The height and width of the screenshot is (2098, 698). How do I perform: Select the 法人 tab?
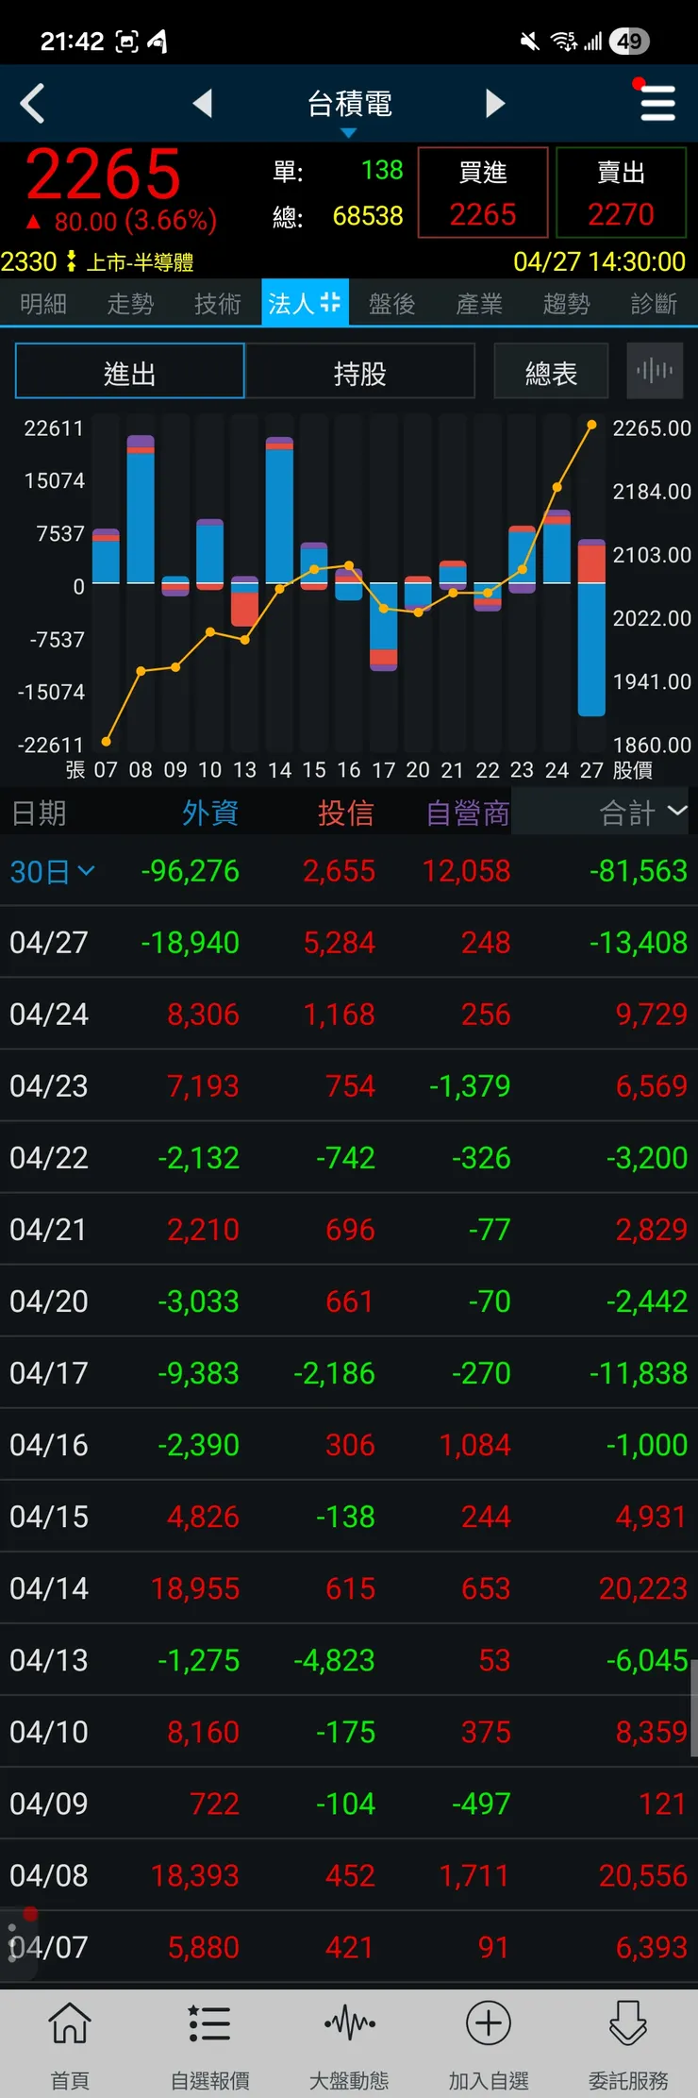305,303
